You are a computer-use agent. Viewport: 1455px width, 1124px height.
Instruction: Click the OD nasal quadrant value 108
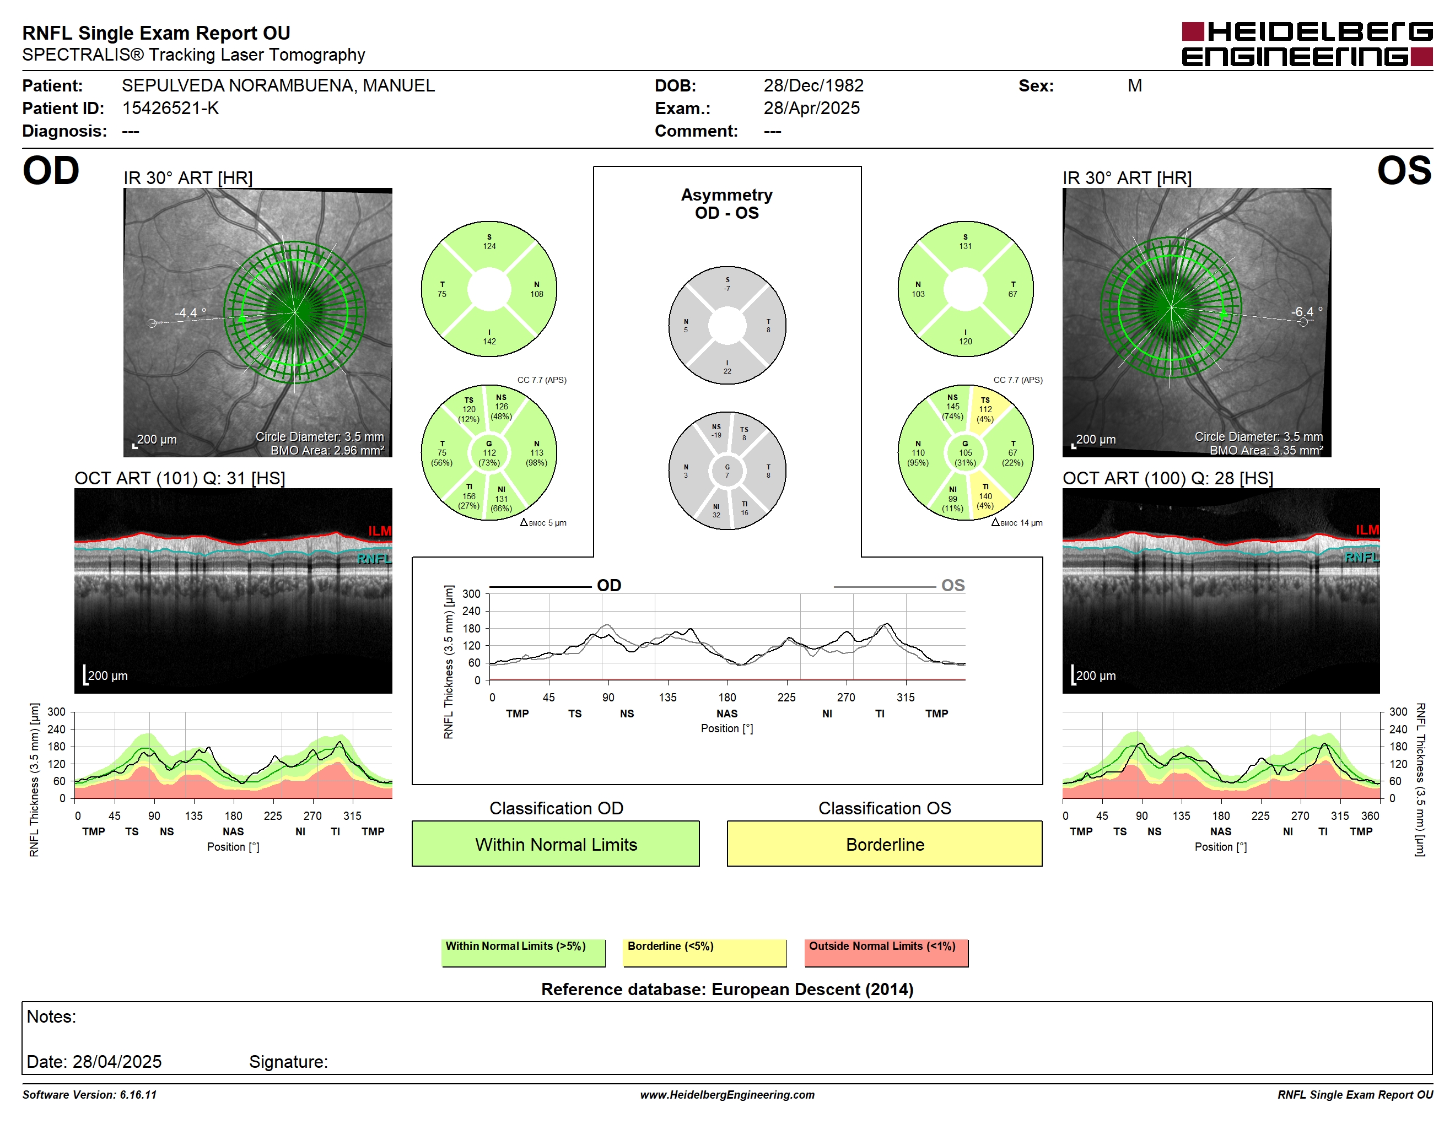(x=536, y=294)
